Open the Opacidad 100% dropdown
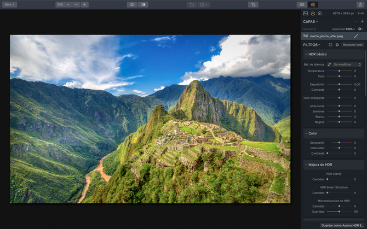 pyautogui.click(x=343, y=29)
